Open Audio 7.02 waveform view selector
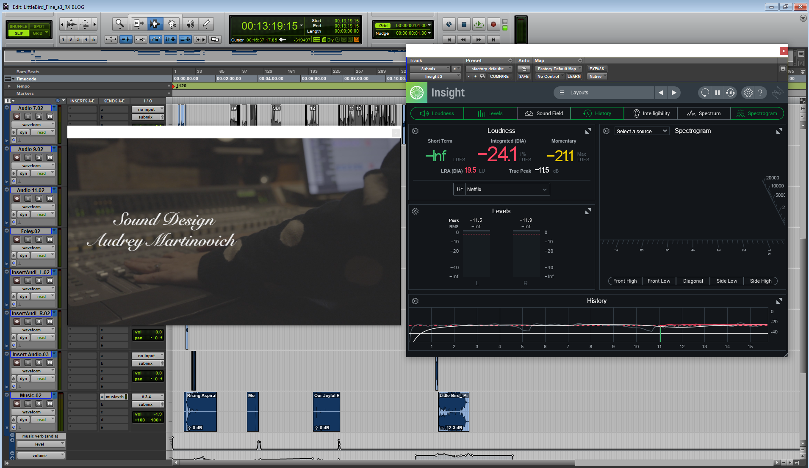Screen dimensions: 809x468 click(x=33, y=125)
